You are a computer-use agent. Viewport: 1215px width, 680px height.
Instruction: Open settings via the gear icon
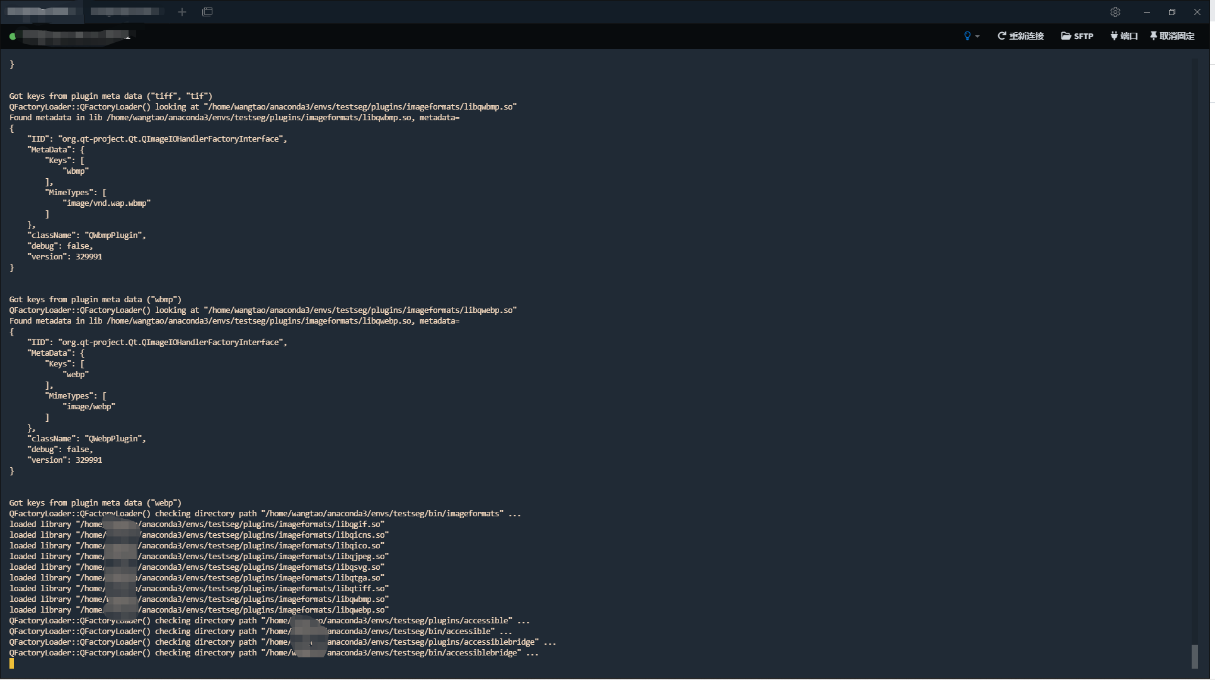pos(1115,12)
